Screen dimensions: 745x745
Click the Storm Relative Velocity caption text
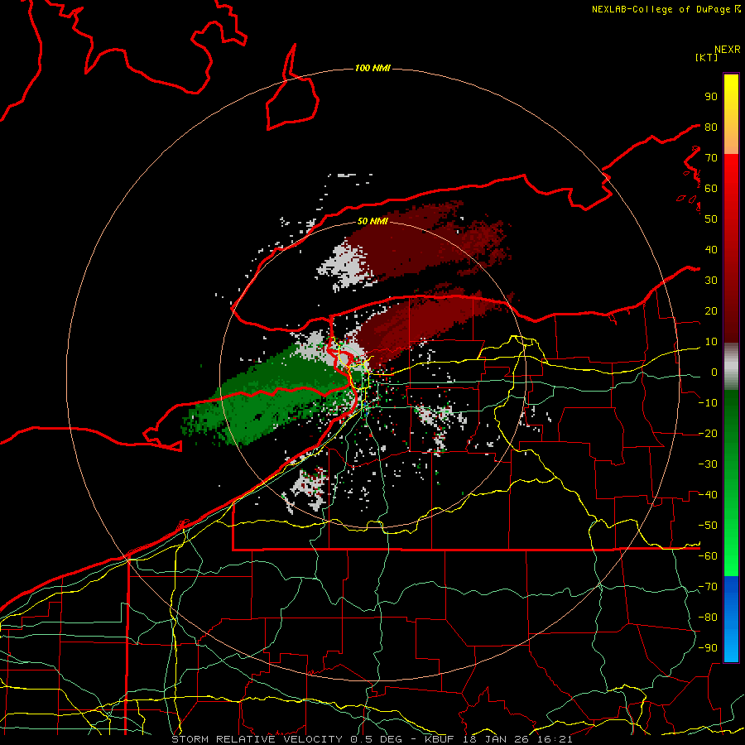tap(372, 739)
